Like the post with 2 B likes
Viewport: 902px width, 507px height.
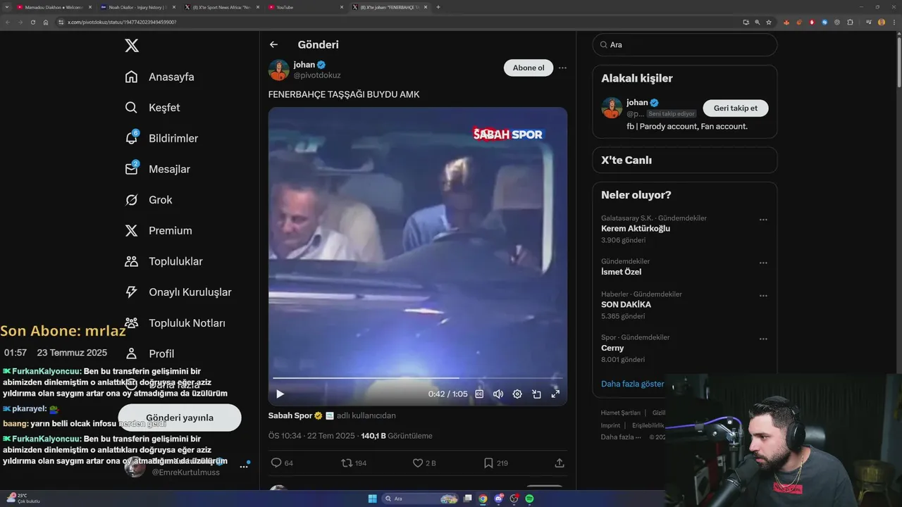point(424,463)
